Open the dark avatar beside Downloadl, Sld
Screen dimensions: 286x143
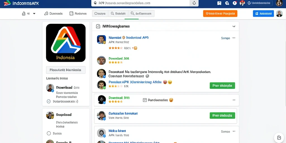(101, 100)
